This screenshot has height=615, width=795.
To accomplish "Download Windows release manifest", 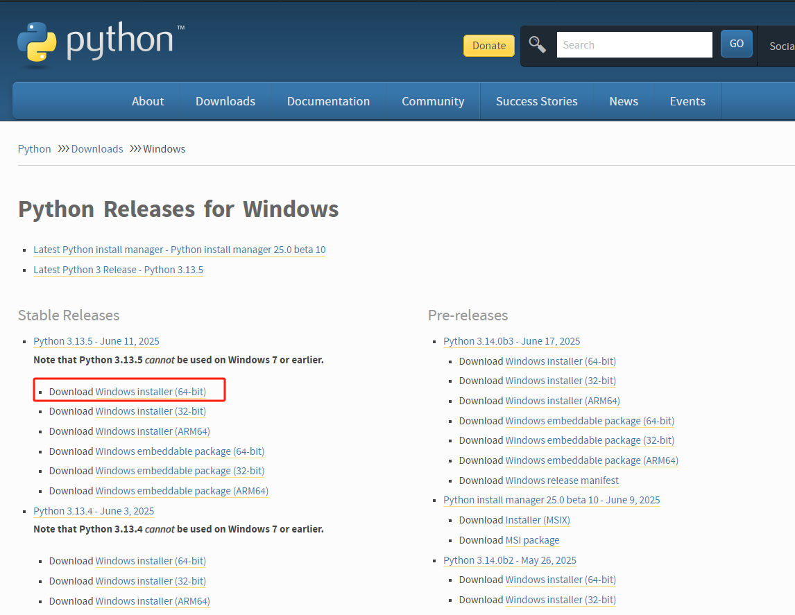I will (x=563, y=480).
